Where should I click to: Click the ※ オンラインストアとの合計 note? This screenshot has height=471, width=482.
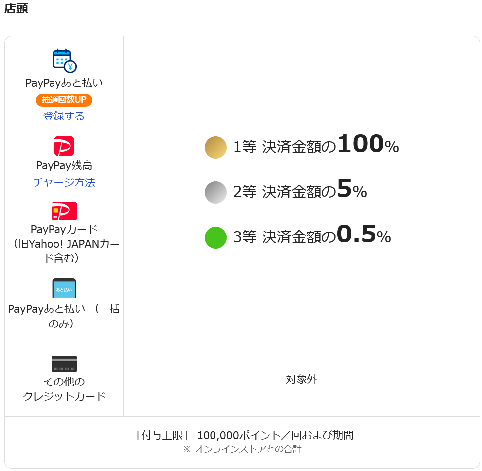(242, 449)
